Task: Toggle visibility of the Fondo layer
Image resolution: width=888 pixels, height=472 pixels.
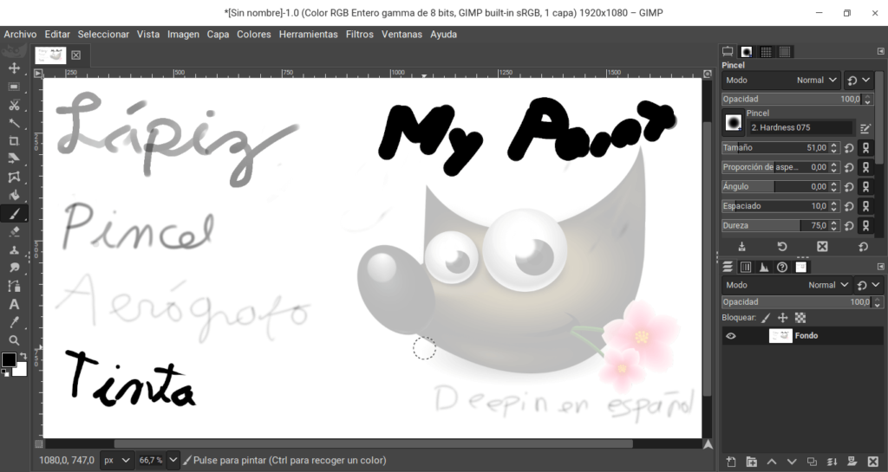Action: (731, 336)
